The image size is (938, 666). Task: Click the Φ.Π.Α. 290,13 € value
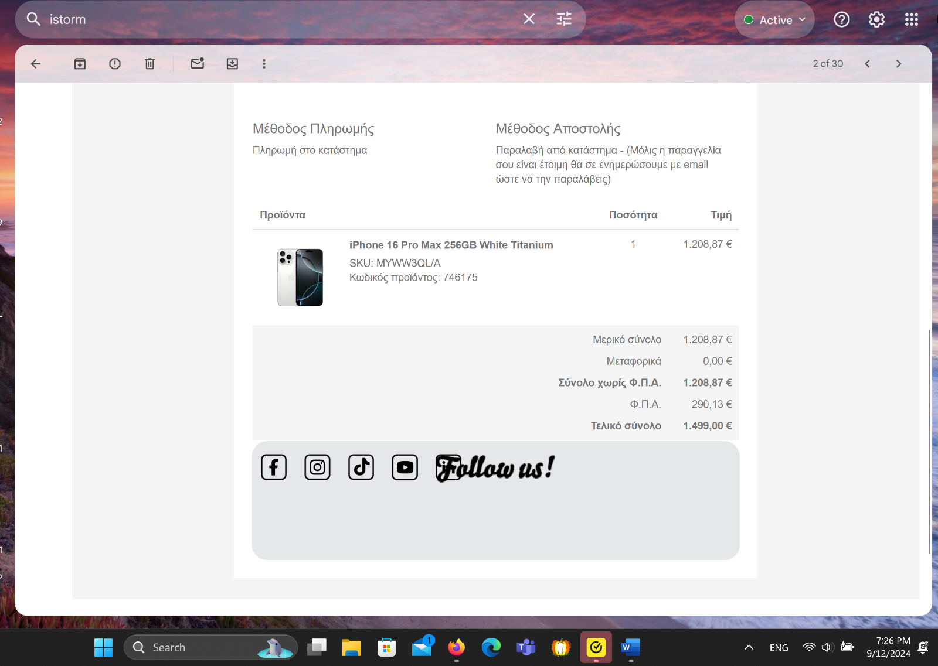712,404
